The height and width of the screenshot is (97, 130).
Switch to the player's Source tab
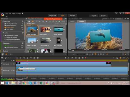[x=72, y=22]
